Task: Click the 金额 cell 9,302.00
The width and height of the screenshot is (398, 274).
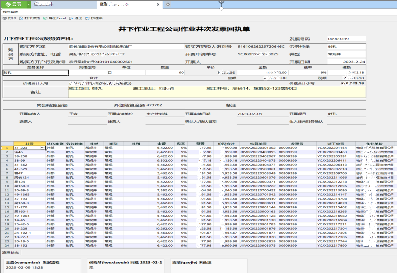Action: (x=161, y=160)
